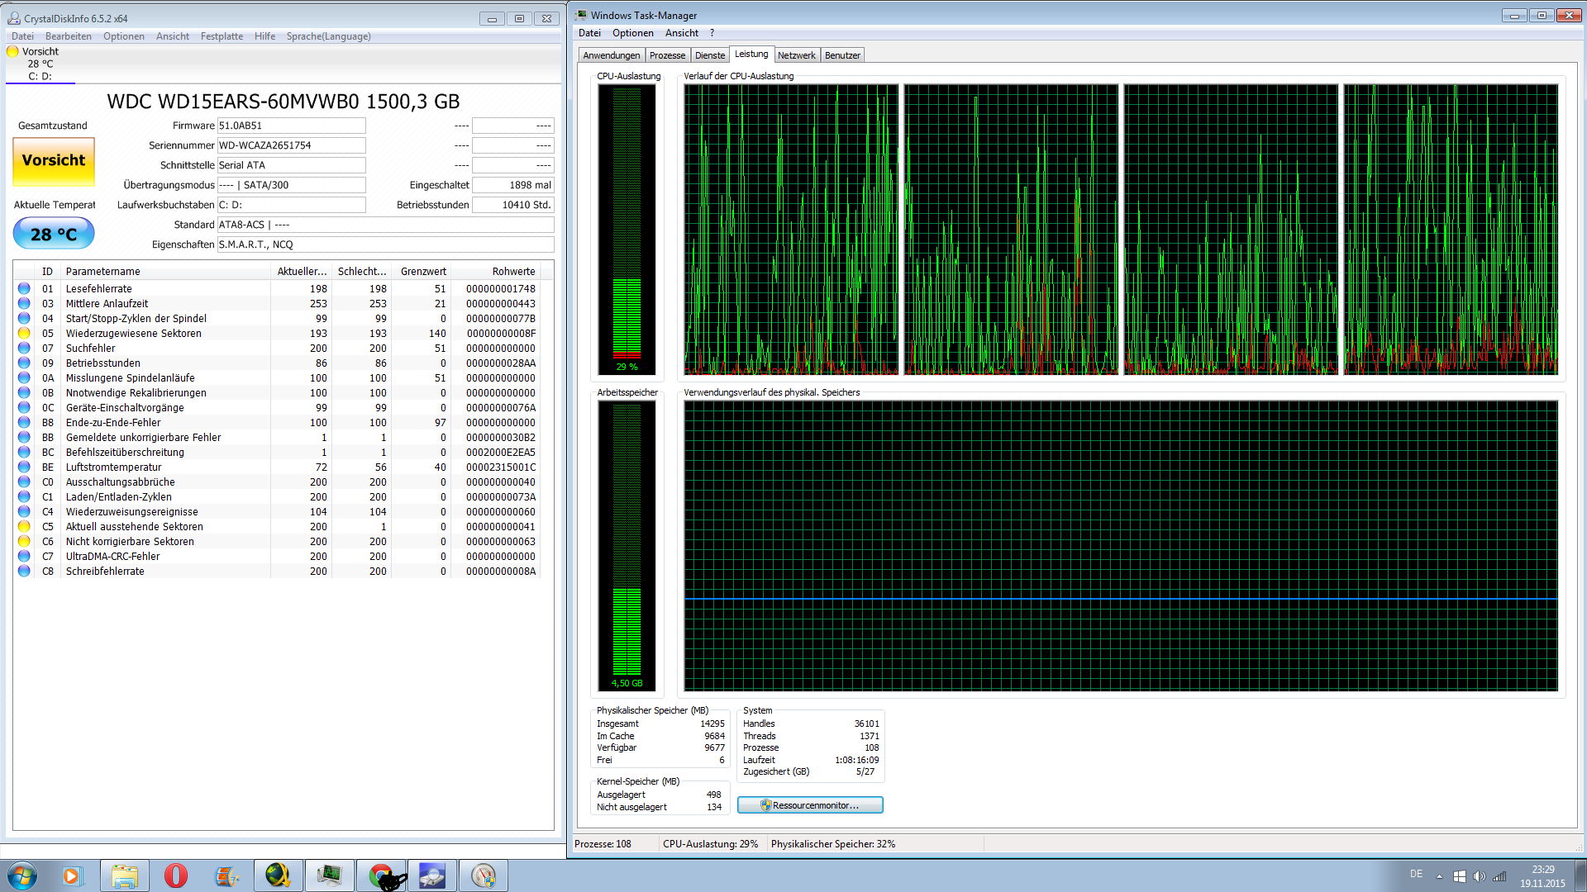
Task: Switch to the Netzwerk tab
Action: tap(796, 55)
